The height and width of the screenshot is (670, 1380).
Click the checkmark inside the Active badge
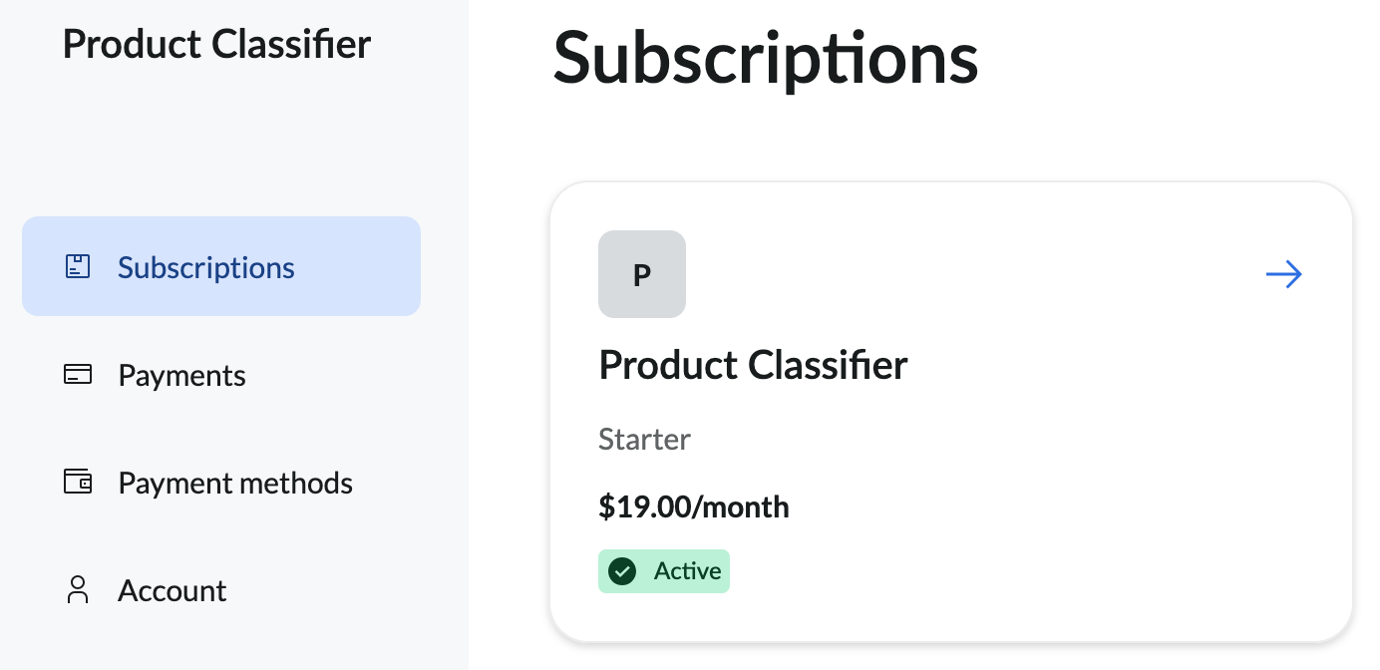(622, 570)
